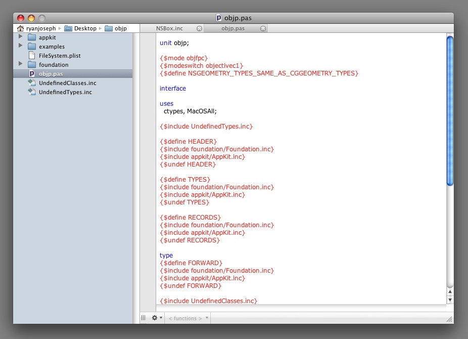Click the '{$define FORWARD}' line
Screen dimensions: 468x339
[x=191, y=263]
